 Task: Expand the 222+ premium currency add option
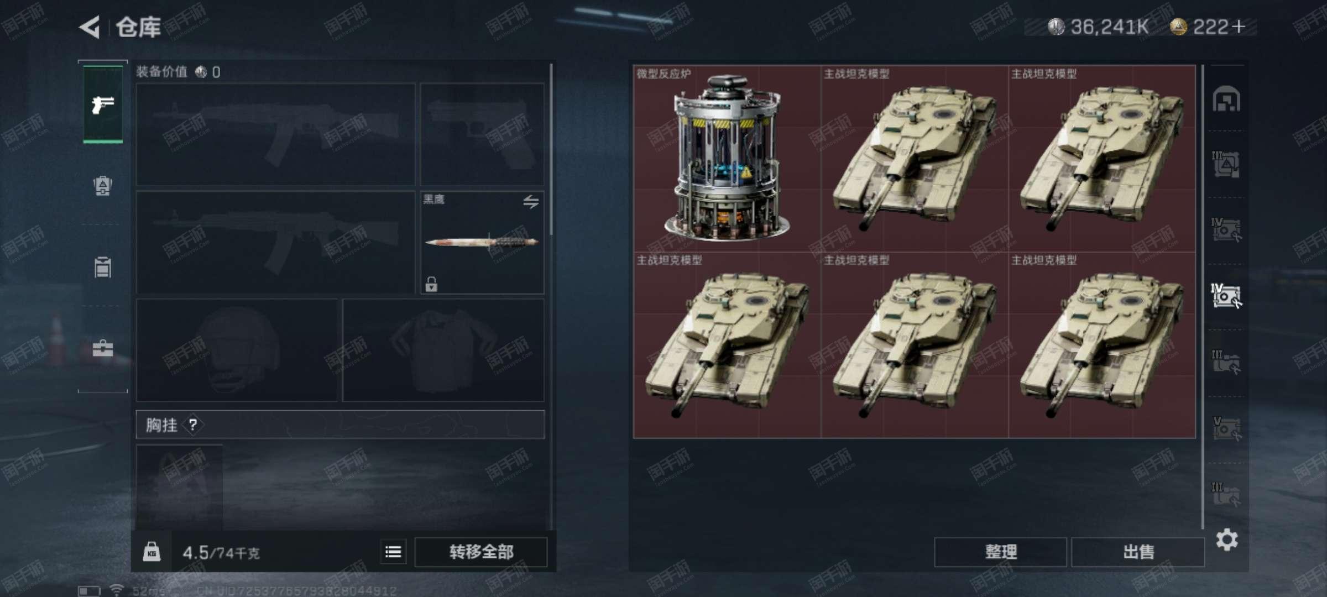click(1239, 27)
